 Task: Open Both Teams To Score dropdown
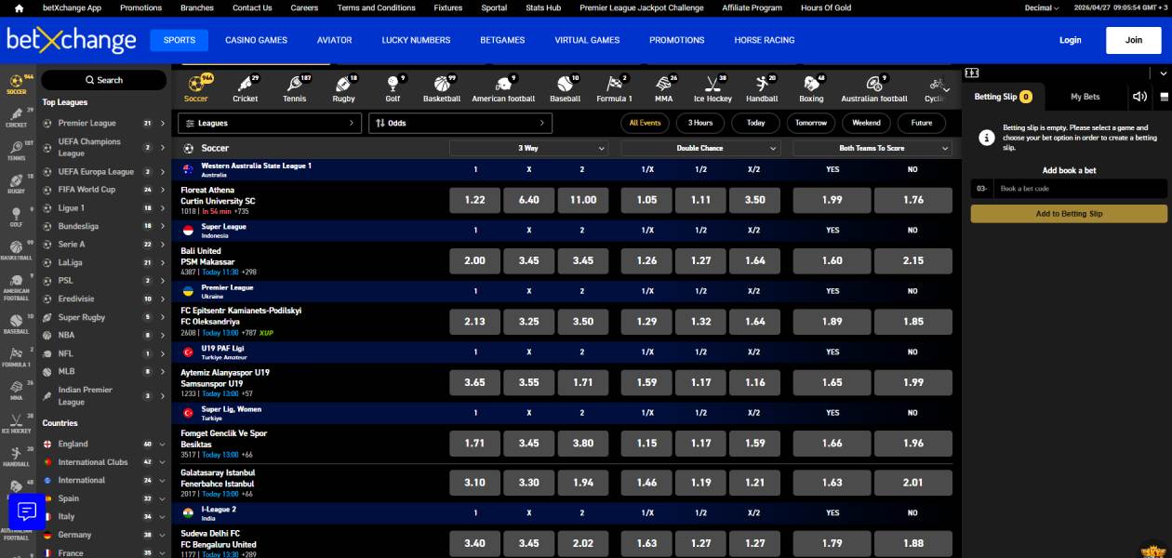click(872, 148)
